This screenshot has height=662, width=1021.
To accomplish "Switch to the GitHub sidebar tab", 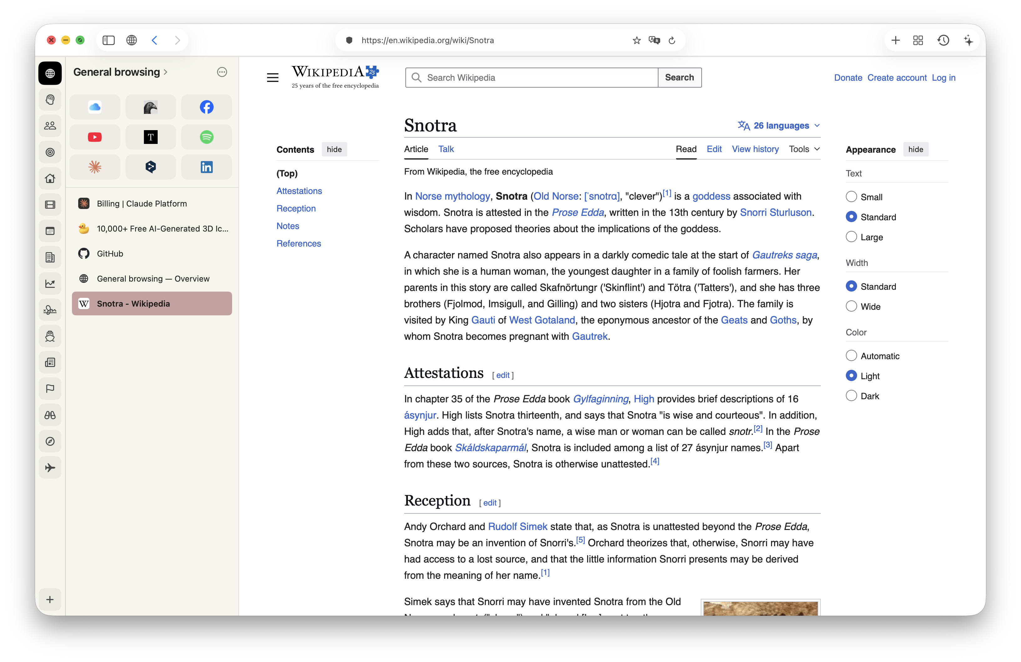I will (152, 253).
